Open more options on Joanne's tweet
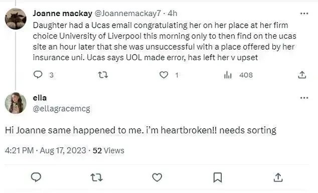The height and width of the screenshot is (193, 318). click(x=304, y=14)
